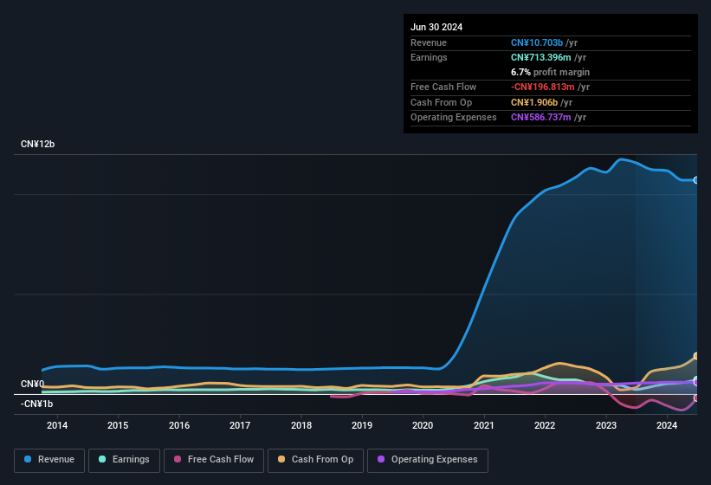
Task: Click the -CN¥196.813m free cash flow value
Action: (x=543, y=87)
